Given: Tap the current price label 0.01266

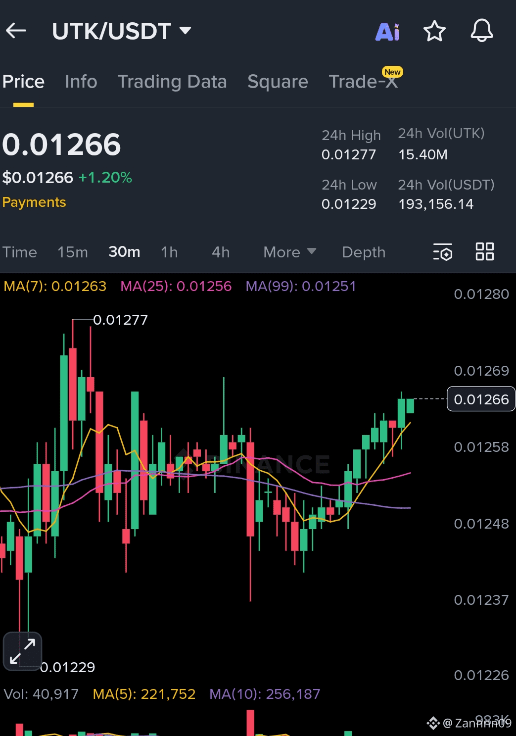Looking at the screenshot, I should [x=480, y=399].
